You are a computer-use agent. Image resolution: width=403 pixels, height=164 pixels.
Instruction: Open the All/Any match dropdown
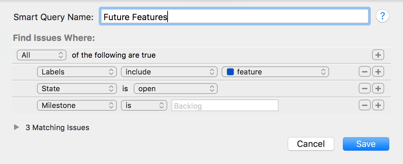tap(42, 55)
